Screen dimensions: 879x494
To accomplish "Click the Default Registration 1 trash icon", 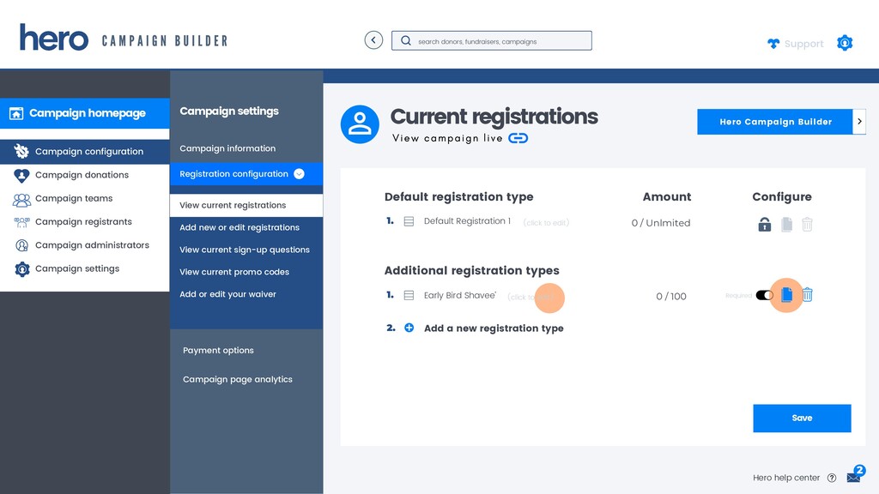I will point(807,224).
